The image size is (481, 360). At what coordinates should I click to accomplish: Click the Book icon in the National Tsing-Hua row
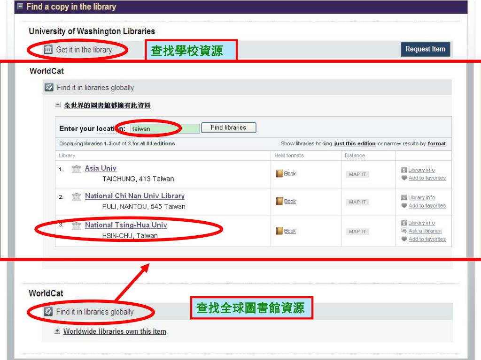click(x=279, y=231)
